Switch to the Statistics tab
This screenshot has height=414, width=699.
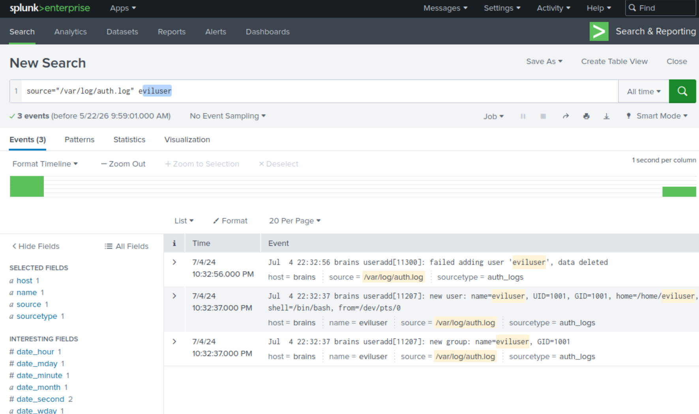tap(129, 139)
